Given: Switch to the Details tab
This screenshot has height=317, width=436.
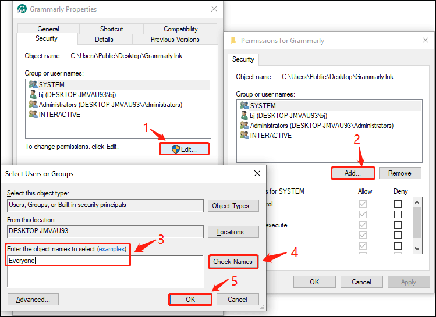Looking at the screenshot, I should 104,40.
